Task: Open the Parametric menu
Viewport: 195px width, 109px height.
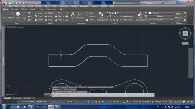Action: coord(84,6)
